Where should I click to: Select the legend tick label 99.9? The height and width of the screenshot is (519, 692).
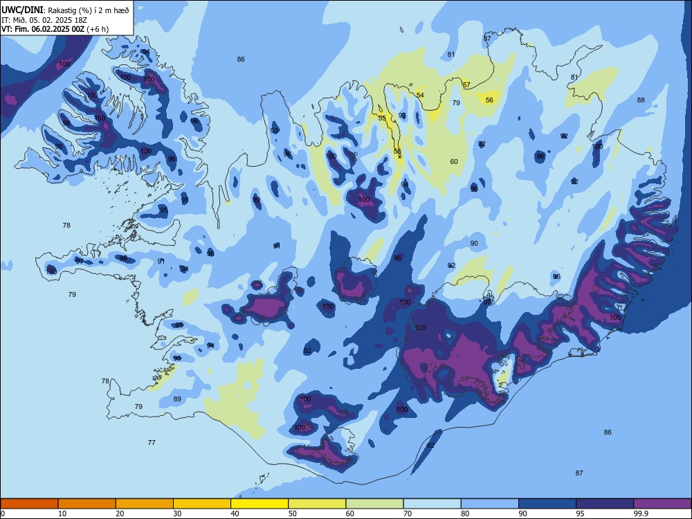(x=641, y=513)
